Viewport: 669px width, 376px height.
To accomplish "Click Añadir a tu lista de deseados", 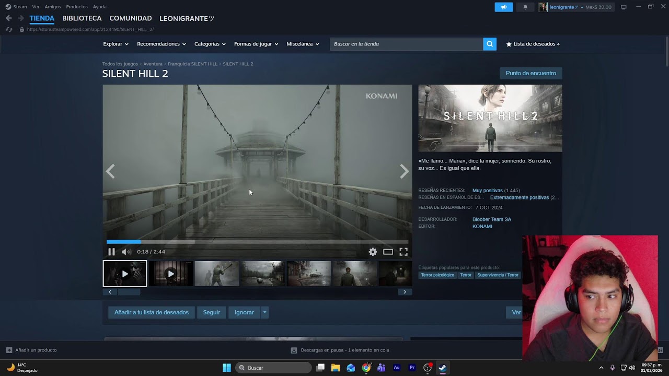I will [152, 312].
